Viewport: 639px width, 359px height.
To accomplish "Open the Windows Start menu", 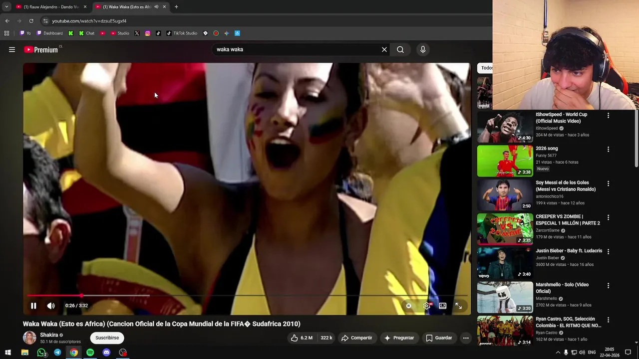I will point(7,353).
